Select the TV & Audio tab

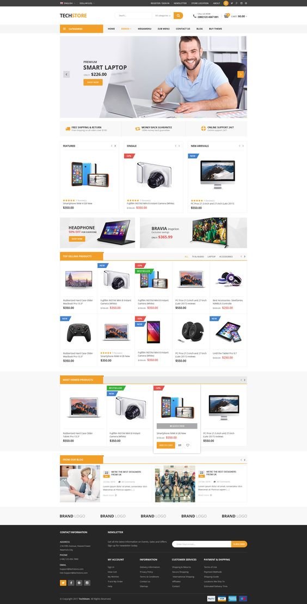(x=198, y=257)
